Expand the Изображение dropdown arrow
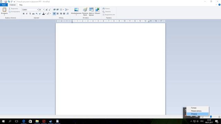Viewport: 221px width, 124px height. (76, 15)
